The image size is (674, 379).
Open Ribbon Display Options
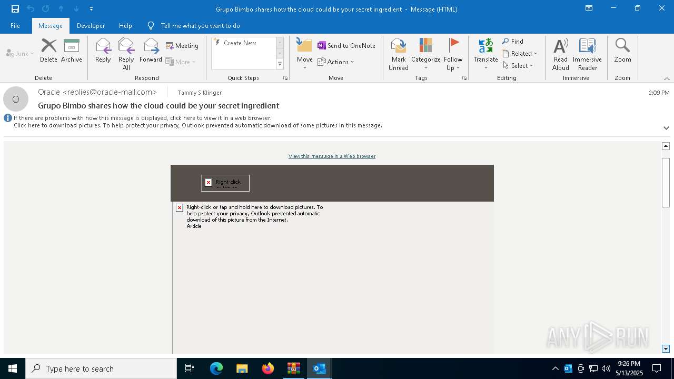tap(589, 8)
